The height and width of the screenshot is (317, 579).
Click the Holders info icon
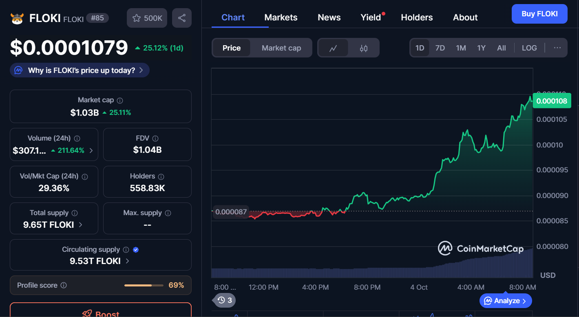point(161,176)
